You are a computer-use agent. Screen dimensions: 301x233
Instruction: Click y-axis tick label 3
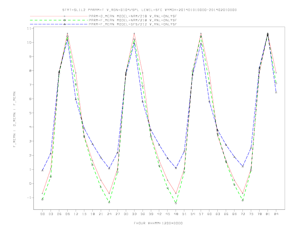click(30, 141)
